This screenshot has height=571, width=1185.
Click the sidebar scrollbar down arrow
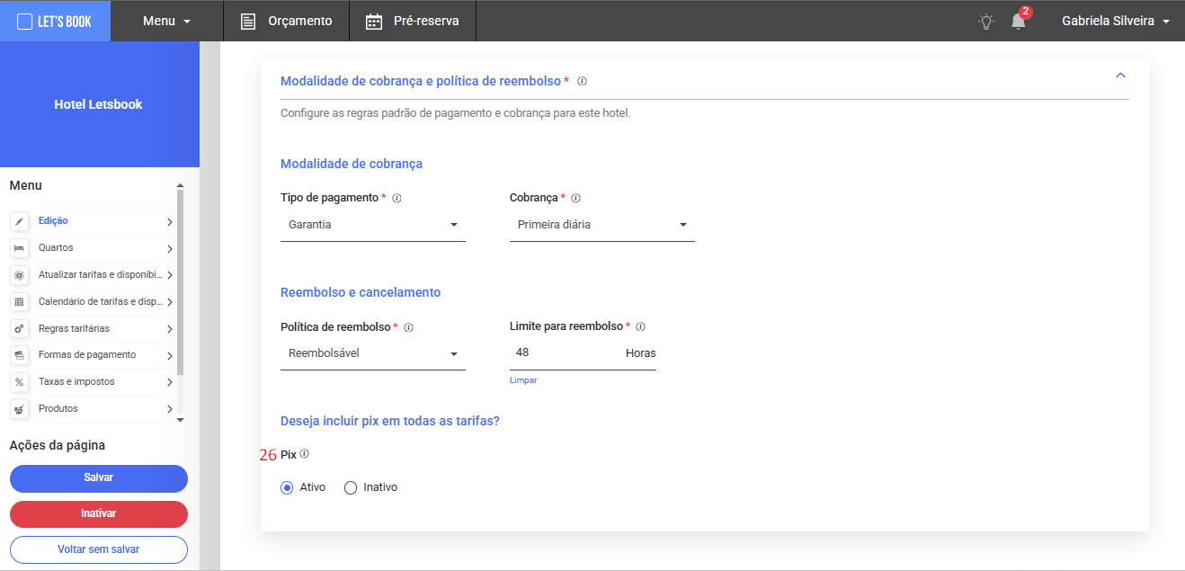pyautogui.click(x=180, y=419)
